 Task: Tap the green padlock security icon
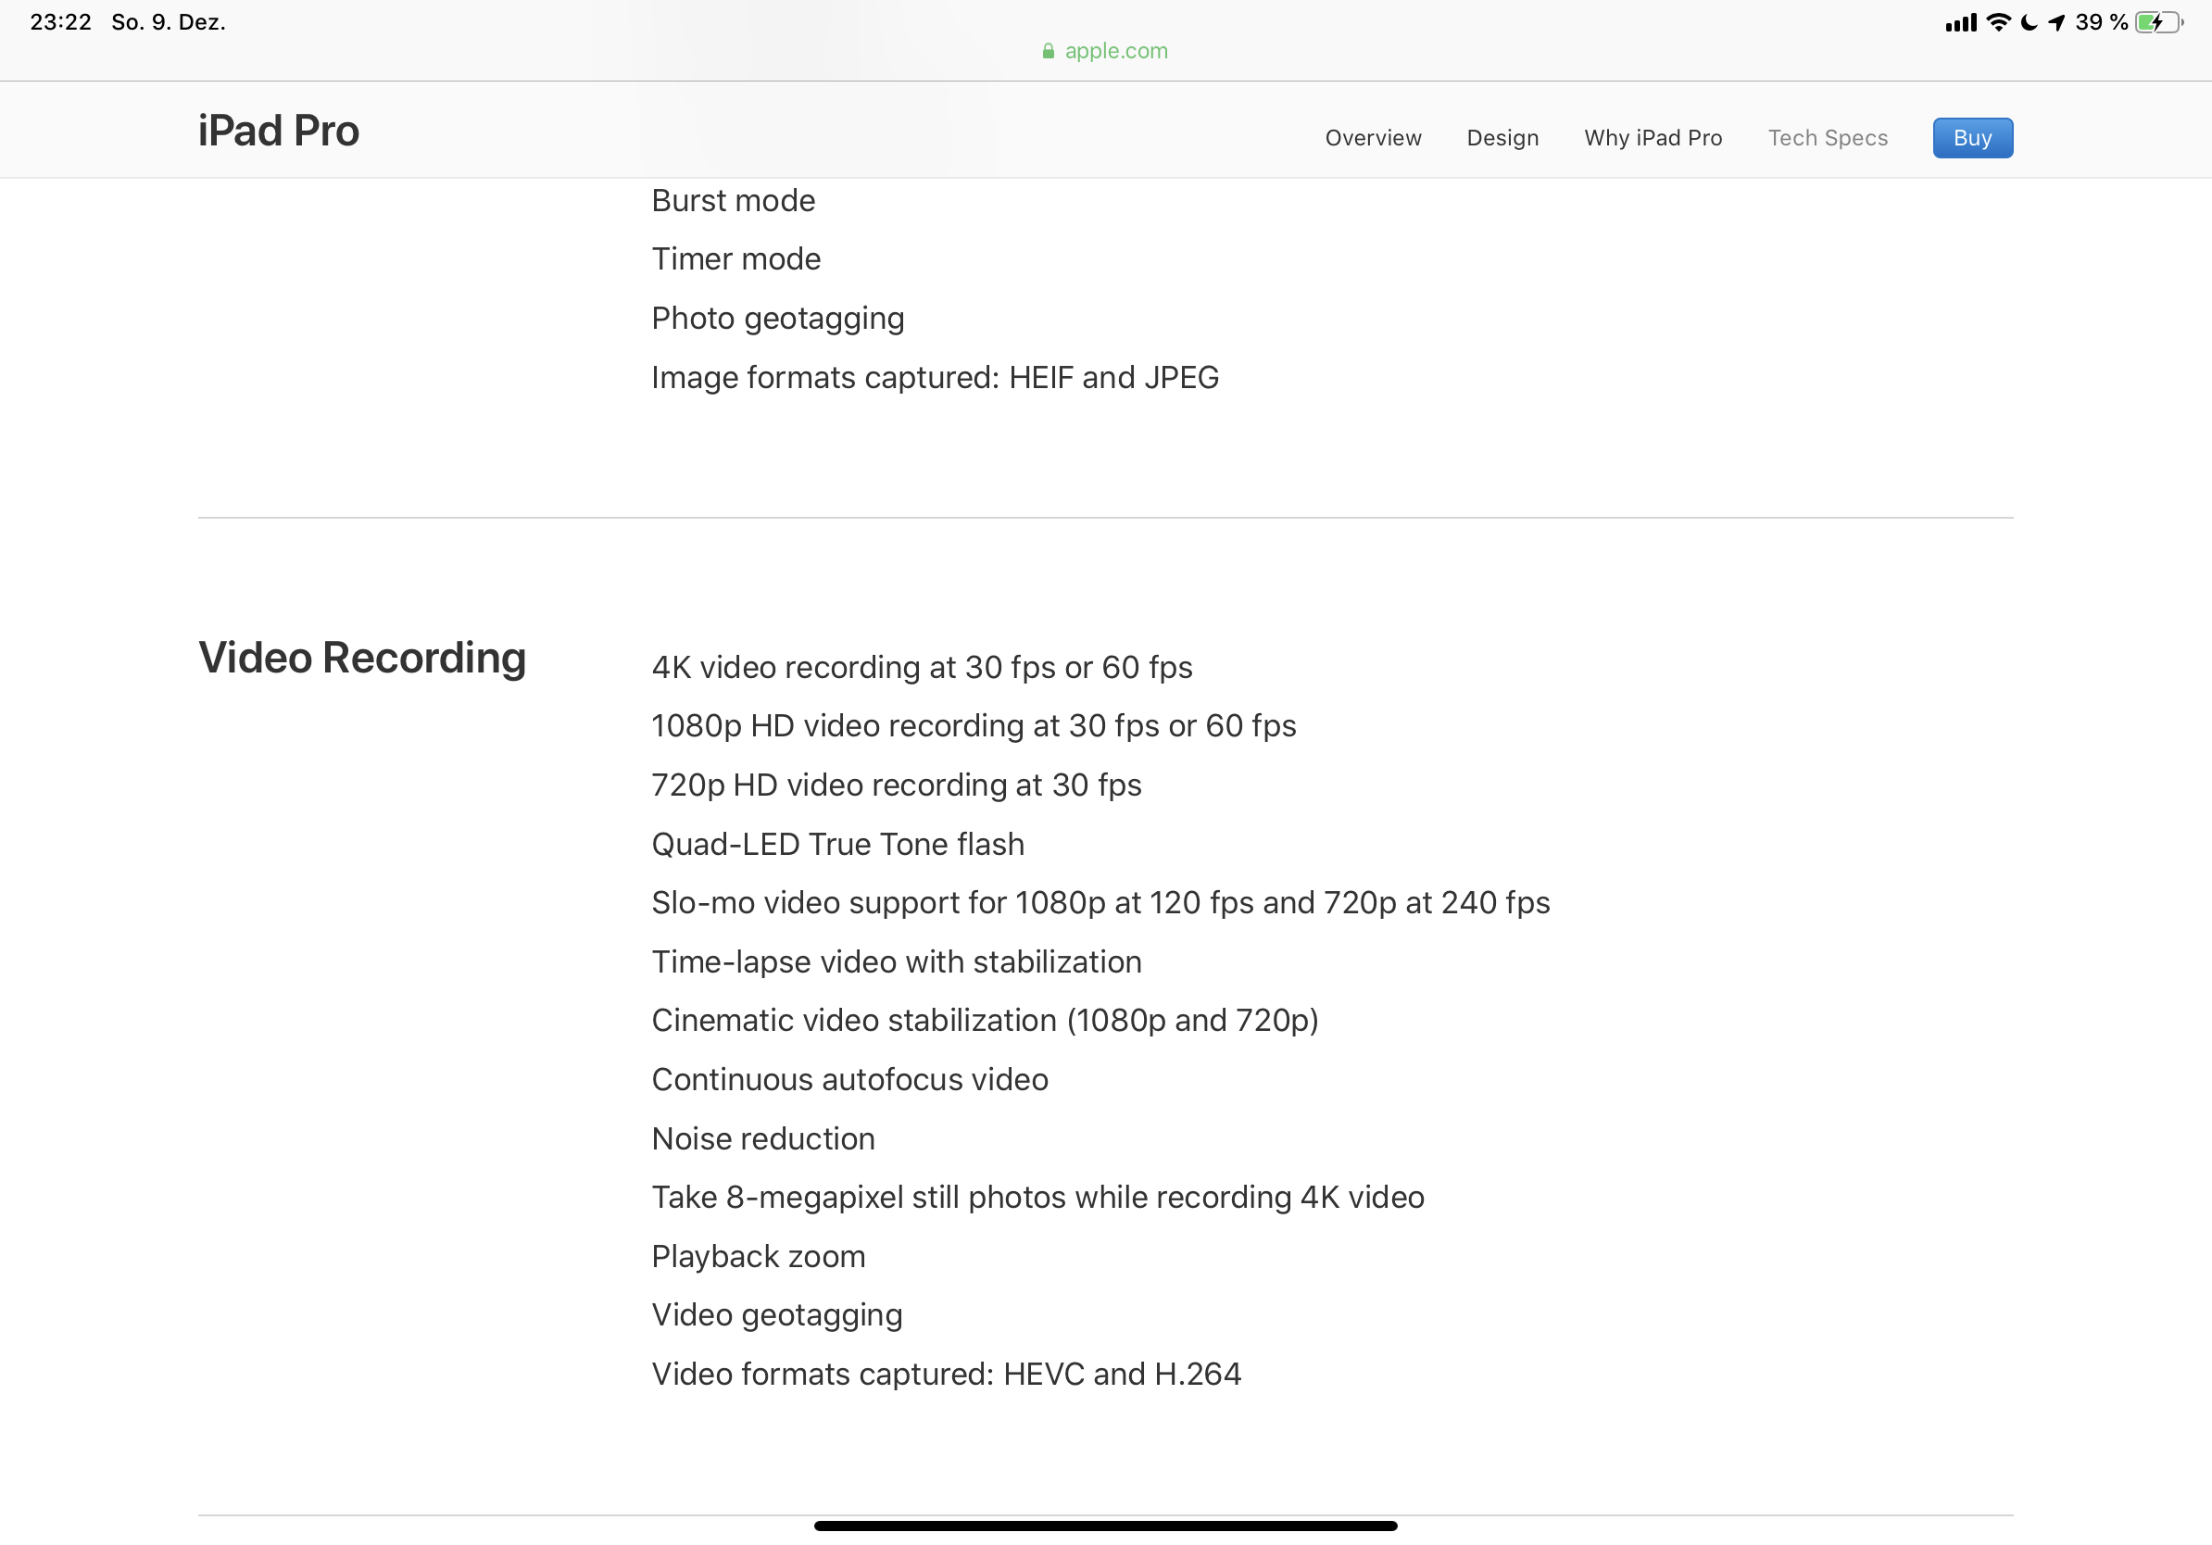[1049, 51]
